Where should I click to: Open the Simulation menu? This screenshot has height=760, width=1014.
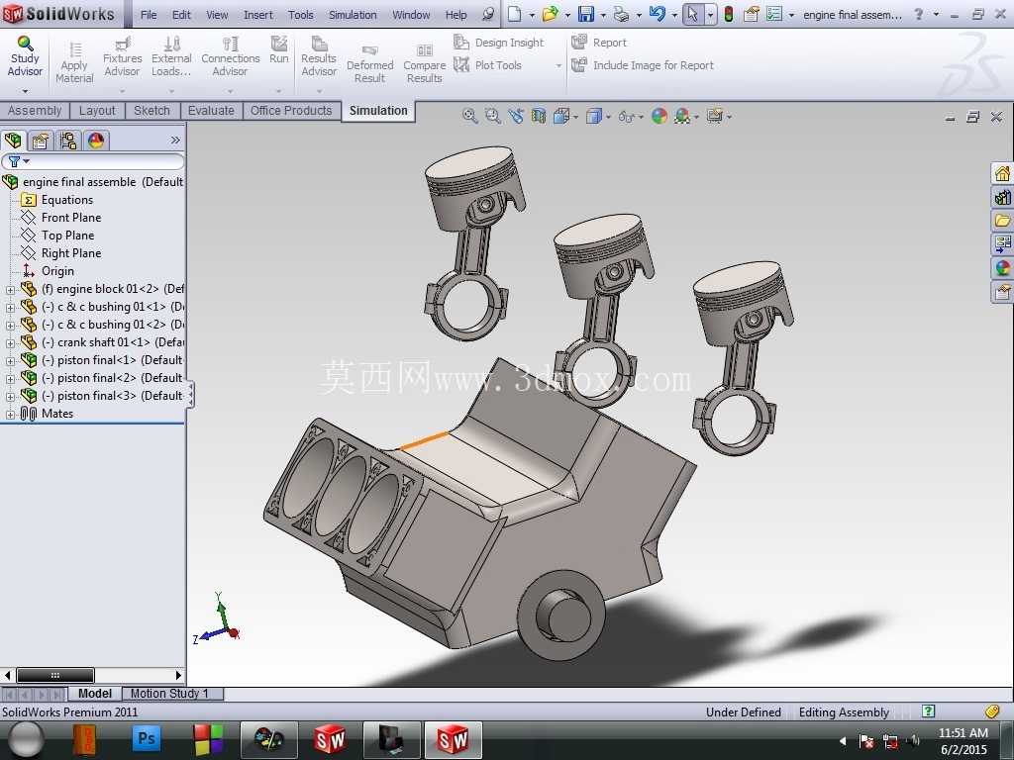click(353, 14)
